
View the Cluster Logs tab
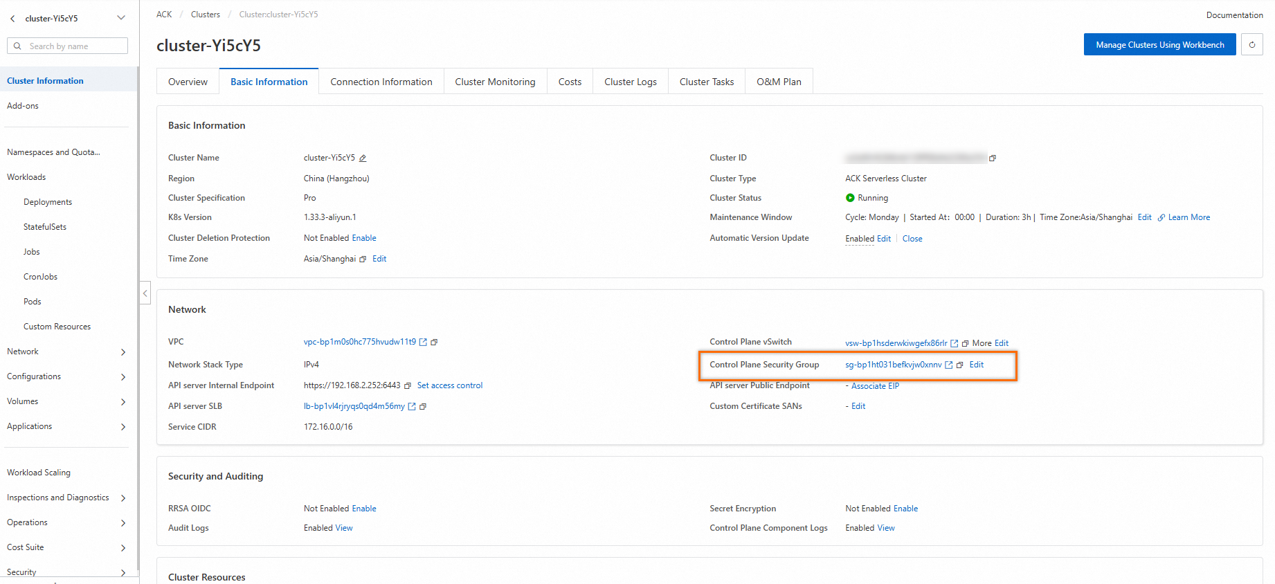pos(631,82)
